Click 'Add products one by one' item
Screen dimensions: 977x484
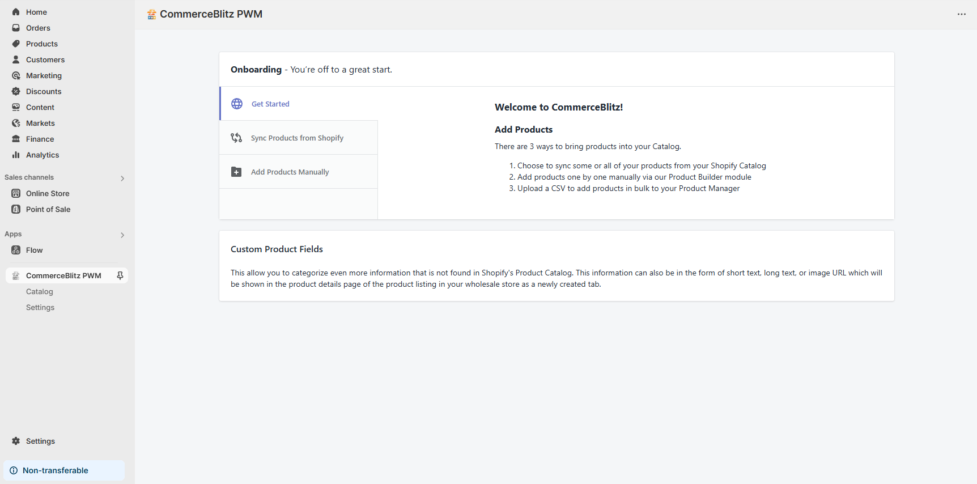[634, 177]
